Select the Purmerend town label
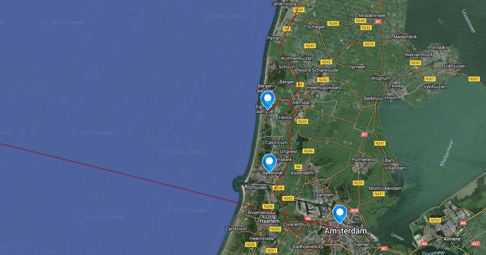This screenshot has height=255, width=486. [x=363, y=159]
